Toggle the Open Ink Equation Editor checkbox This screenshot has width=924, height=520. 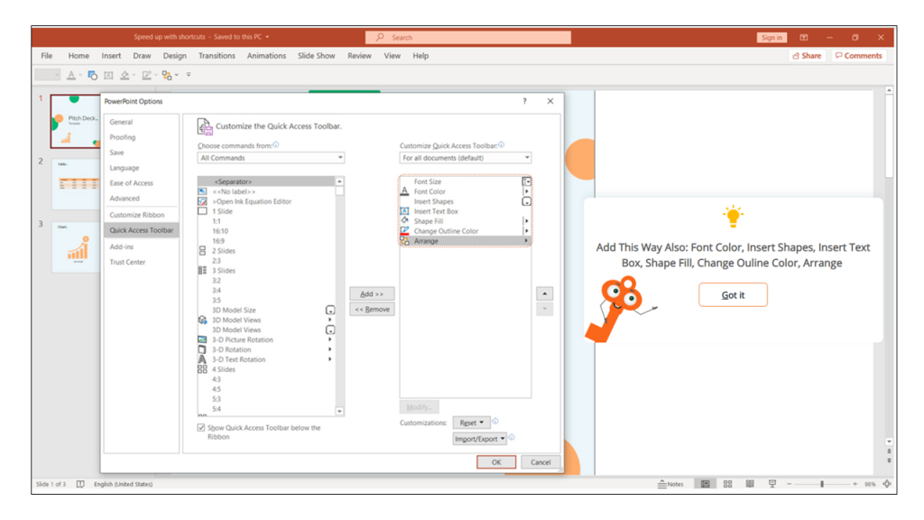tap(201, 200)
